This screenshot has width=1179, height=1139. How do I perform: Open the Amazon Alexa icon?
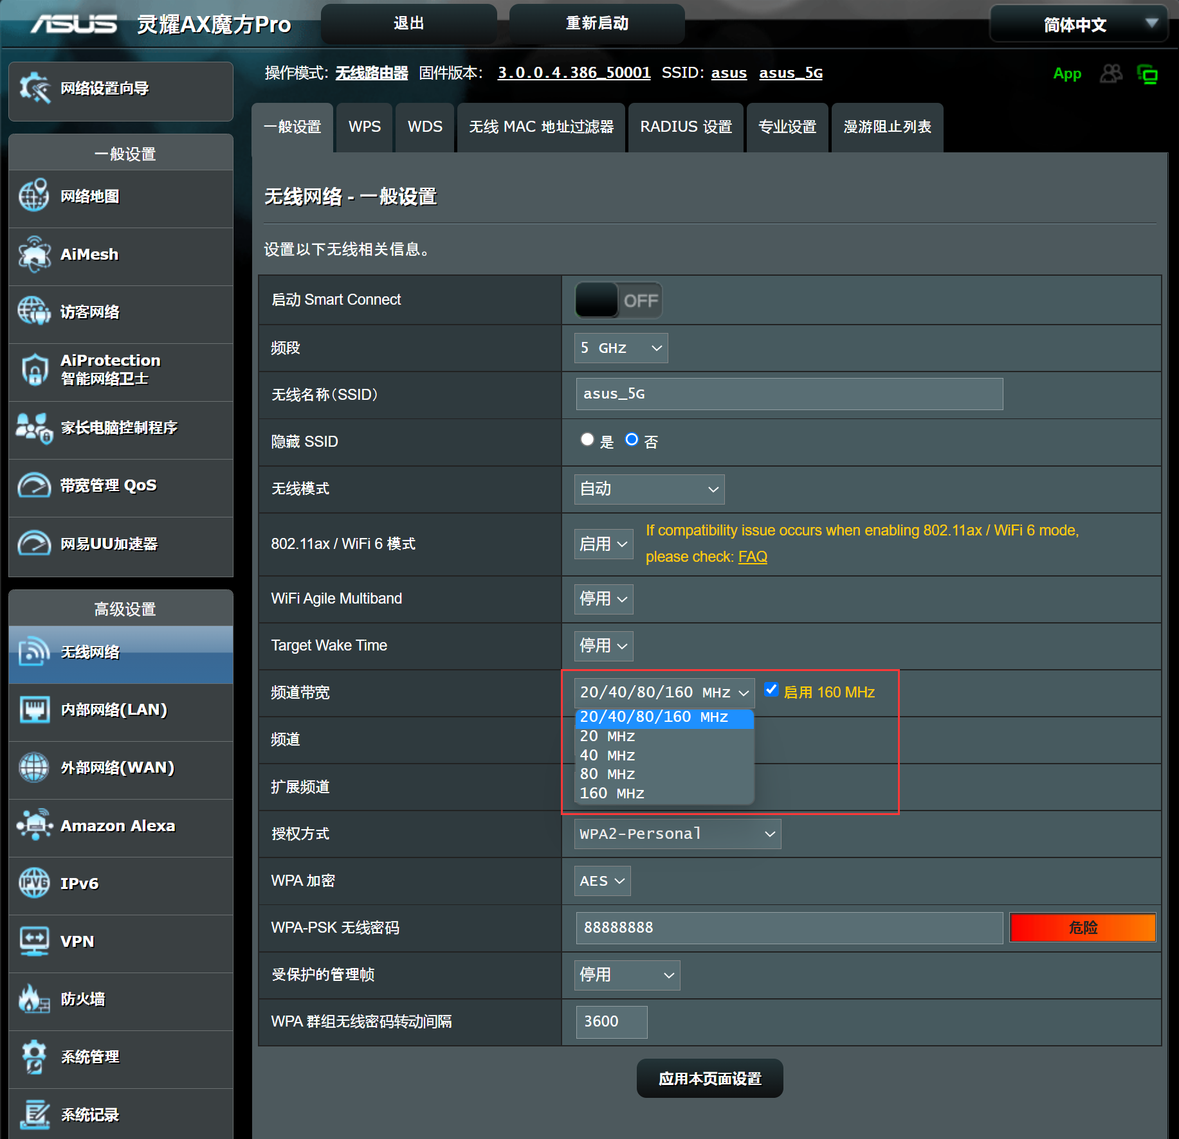click(34, 825)
